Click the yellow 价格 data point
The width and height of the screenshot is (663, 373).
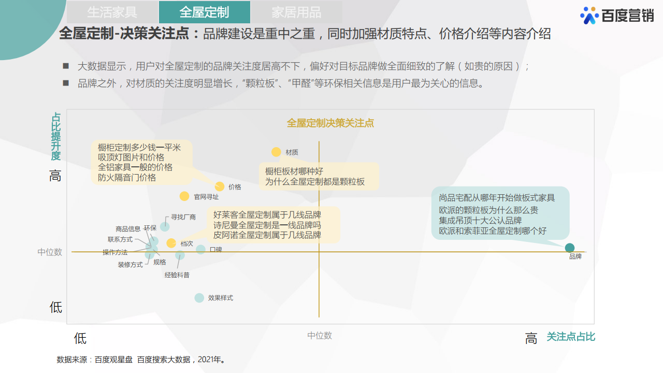point(220,187)
